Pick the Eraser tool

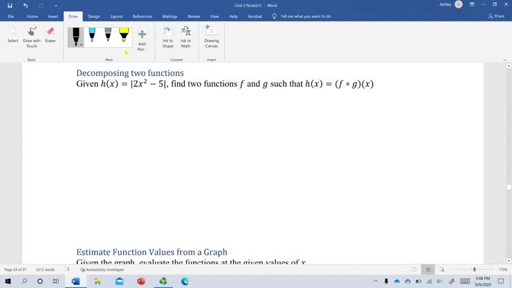[51, 35]
